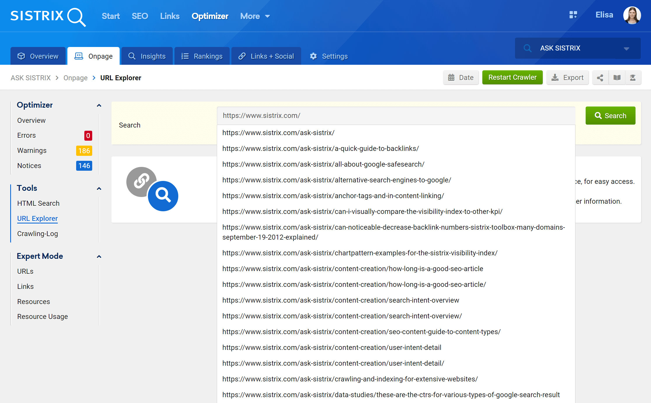Image resolution: width=651 pixels, height=403 pixels.
Task: Open Overview in the Optimizer sidebar
Action: (x=31, y=121)
